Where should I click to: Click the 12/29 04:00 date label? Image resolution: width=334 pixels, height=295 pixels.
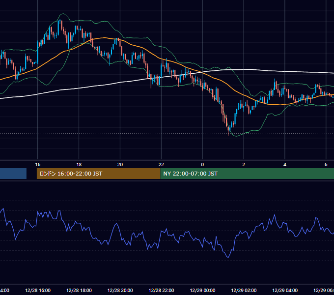tap(285, 290)
